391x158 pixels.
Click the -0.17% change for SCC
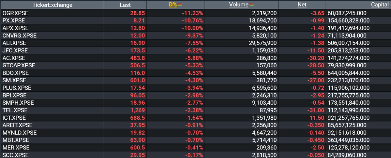194,155
